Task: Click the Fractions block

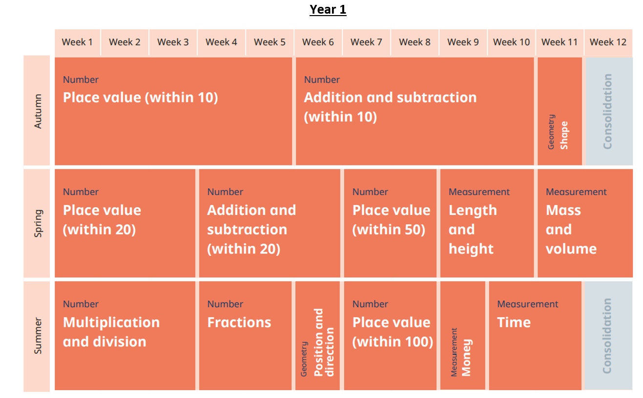Action: [x=245, y=336]
